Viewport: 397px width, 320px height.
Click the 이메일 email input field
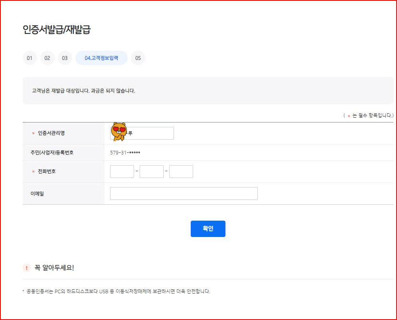(x=184, y=193)
